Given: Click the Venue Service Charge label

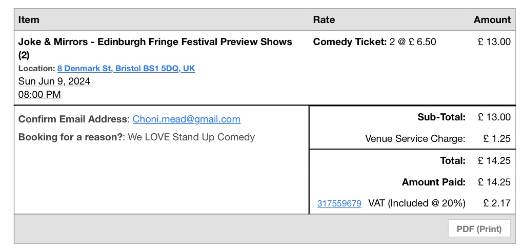Looking at the screenshot, I should 415,138.
